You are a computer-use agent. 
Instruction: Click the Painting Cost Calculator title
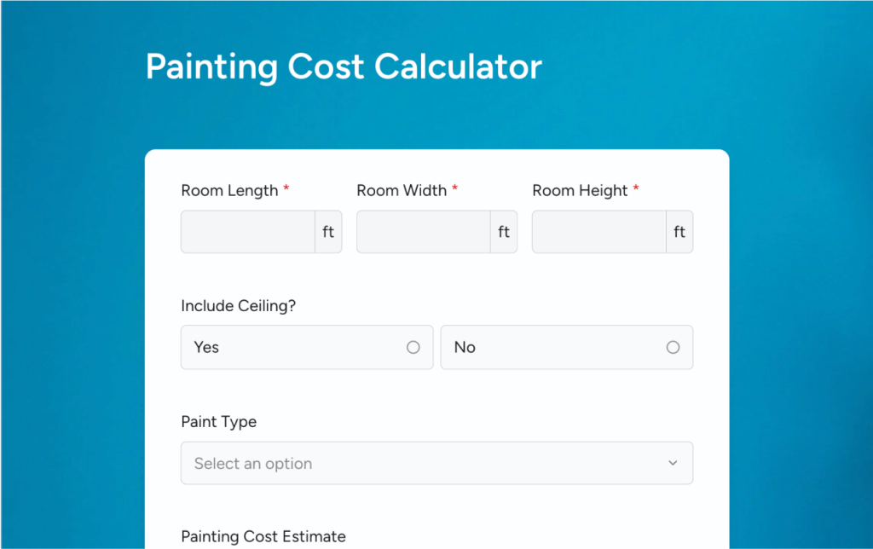pos(344,66)
